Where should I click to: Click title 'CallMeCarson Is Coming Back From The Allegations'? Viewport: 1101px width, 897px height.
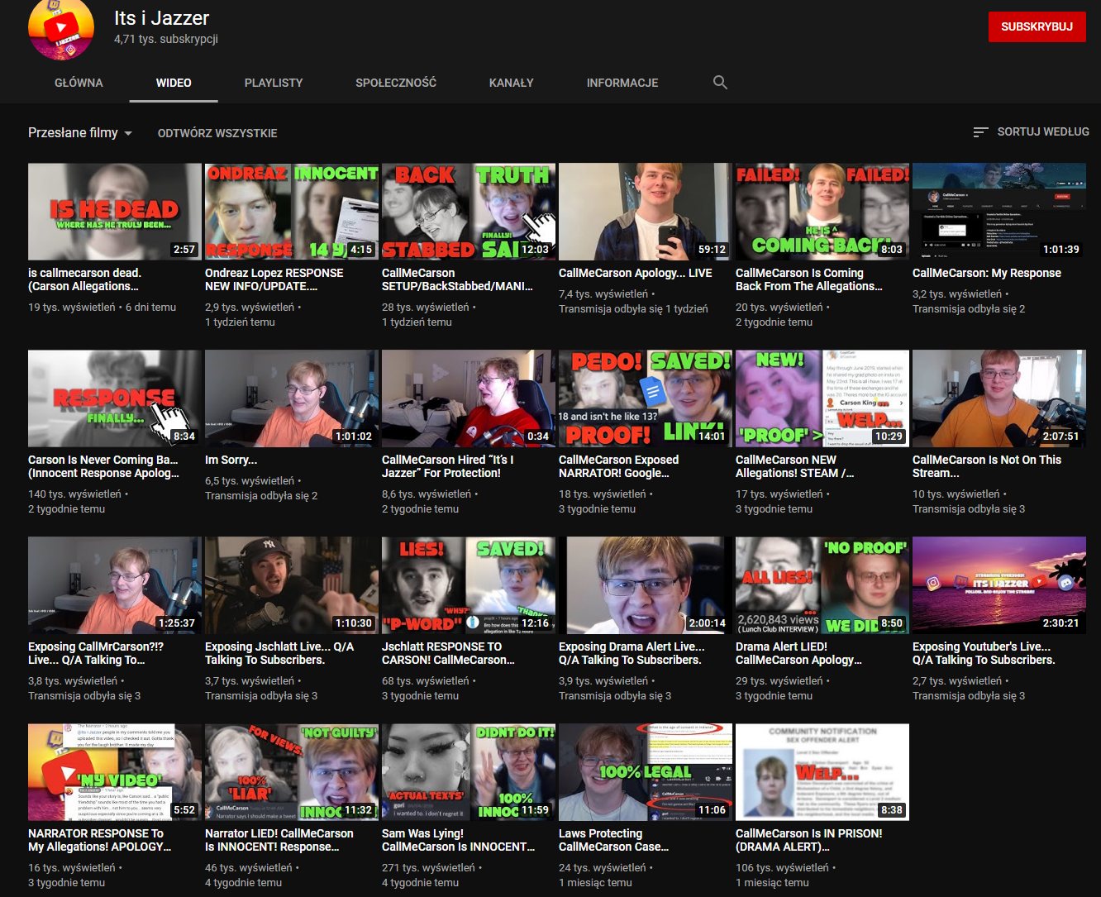pyautogui.click(x=808, y=279)
